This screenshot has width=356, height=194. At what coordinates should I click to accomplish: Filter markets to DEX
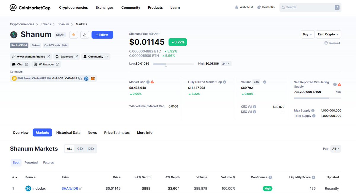91,149
